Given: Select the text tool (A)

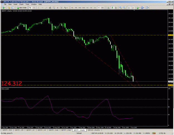Looking at the screenshot, I should tap(58, 8).
